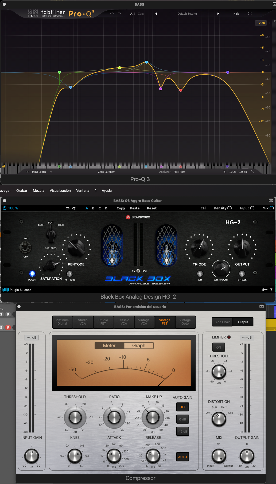Open HG-2 key license icon
276x484 pixels.
(x=265, y=290)
